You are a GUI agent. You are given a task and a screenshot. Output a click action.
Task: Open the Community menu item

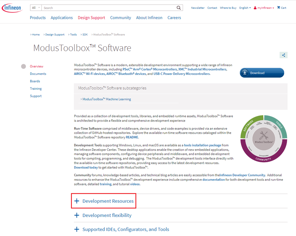pos(121,18)
